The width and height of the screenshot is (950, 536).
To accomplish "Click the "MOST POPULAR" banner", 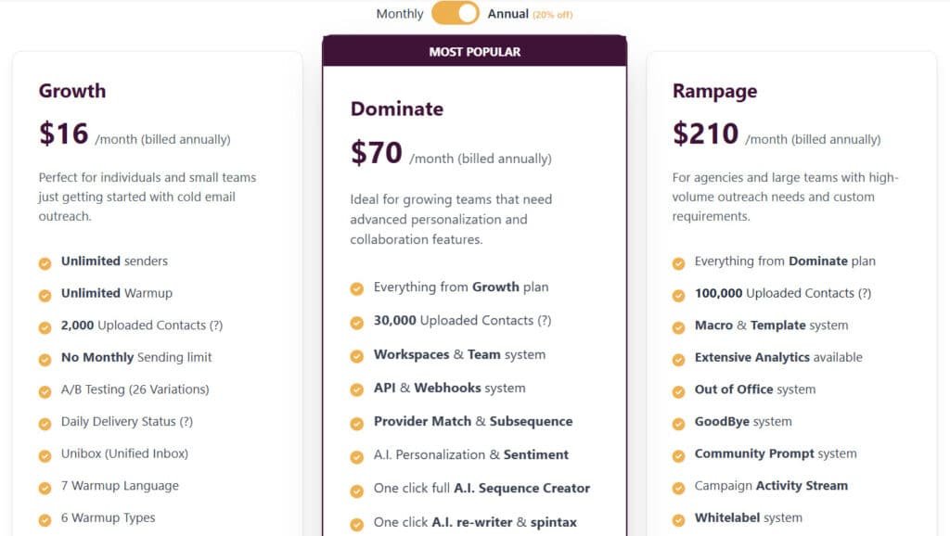I will (476, 52).
